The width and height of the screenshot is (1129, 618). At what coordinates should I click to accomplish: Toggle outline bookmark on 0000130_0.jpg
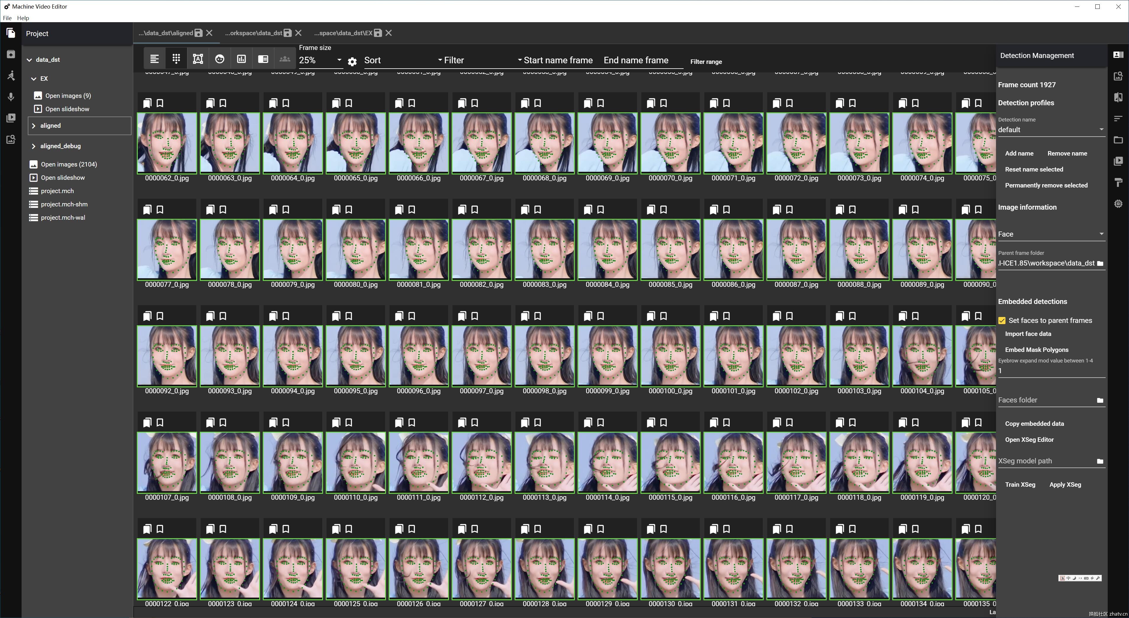point(664,529)
